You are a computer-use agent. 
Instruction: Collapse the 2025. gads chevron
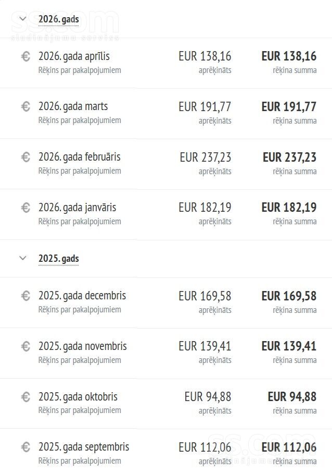pos(23,258)
